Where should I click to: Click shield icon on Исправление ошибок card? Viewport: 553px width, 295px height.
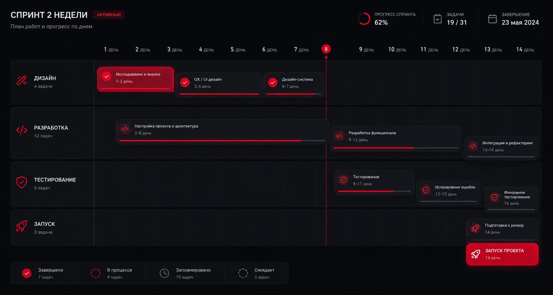(425, 190)
